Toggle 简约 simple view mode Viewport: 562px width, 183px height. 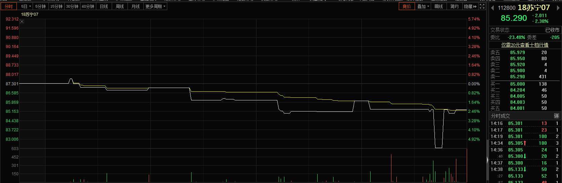[x=454, y=6]
